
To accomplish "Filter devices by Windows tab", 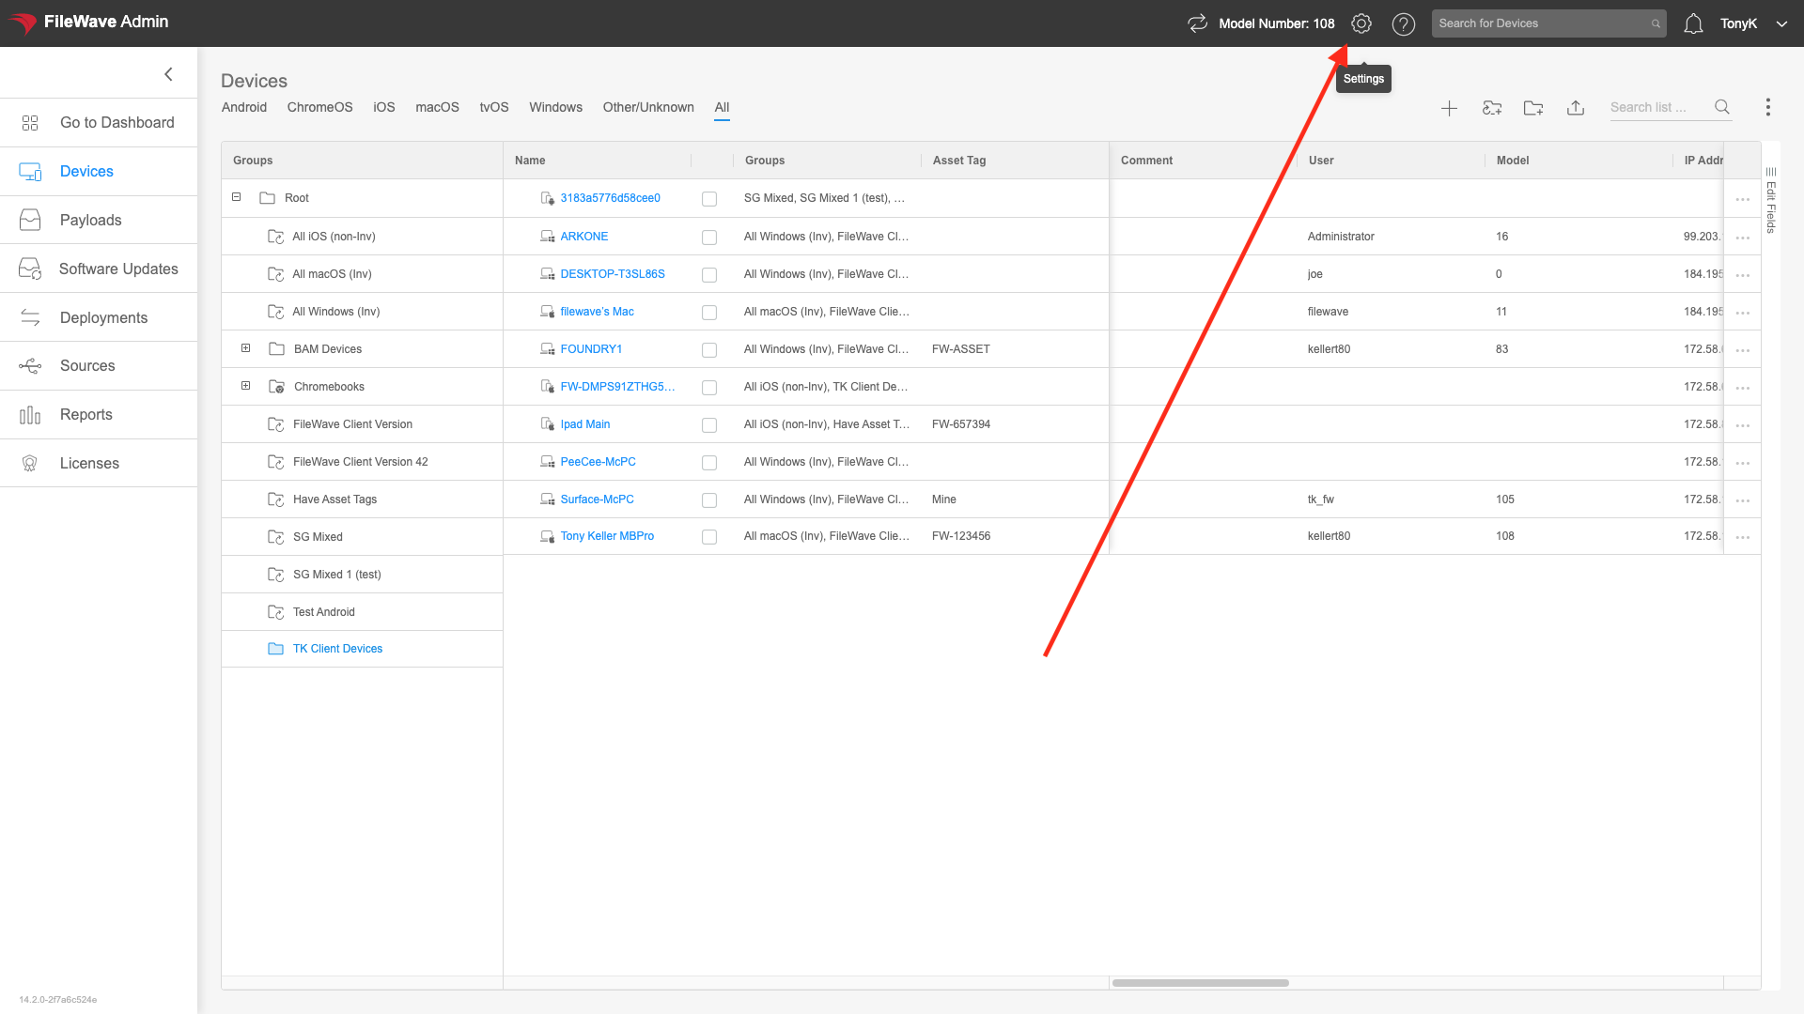I will (555, 107).
